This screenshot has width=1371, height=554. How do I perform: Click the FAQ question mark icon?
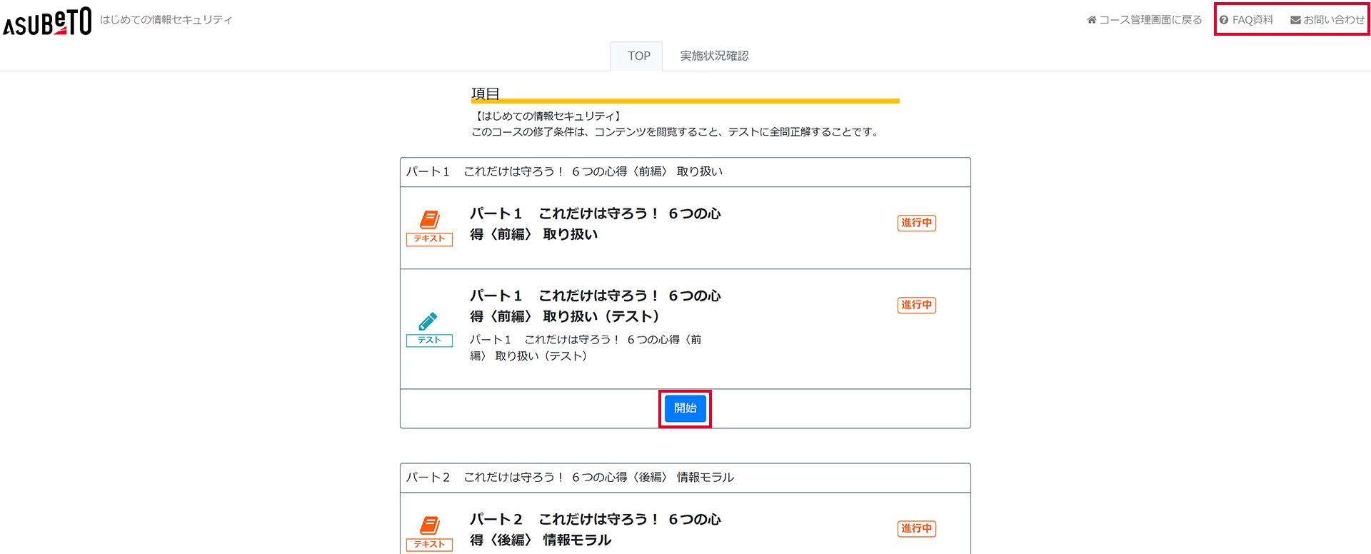click(1224, 20)
